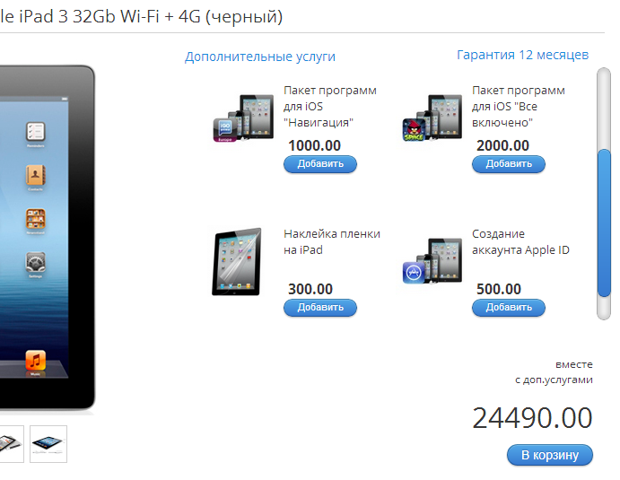Add the "Навигация" software package

point(320,164)
